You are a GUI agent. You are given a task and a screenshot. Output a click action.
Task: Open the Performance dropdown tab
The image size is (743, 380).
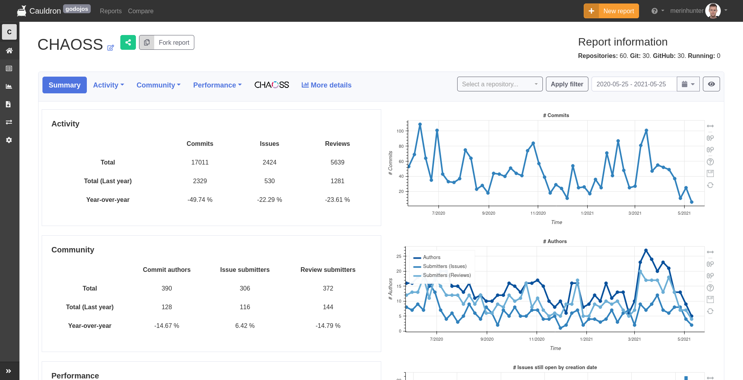click(217, 85)
